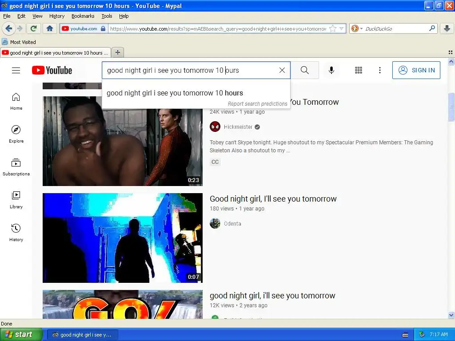Select Mypal taskbar button 'good night girl i see y...'

[x=82, y=335]
